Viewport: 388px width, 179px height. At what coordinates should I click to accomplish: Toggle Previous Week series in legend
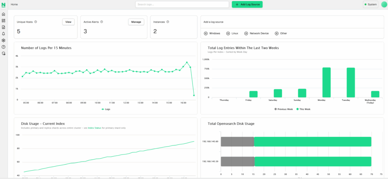click(x=283, y=109)
